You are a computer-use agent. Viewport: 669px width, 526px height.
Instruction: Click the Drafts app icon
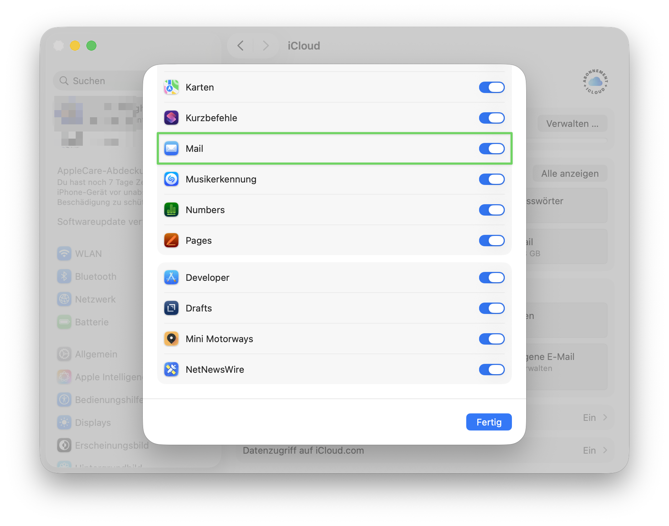click(171, 308)
